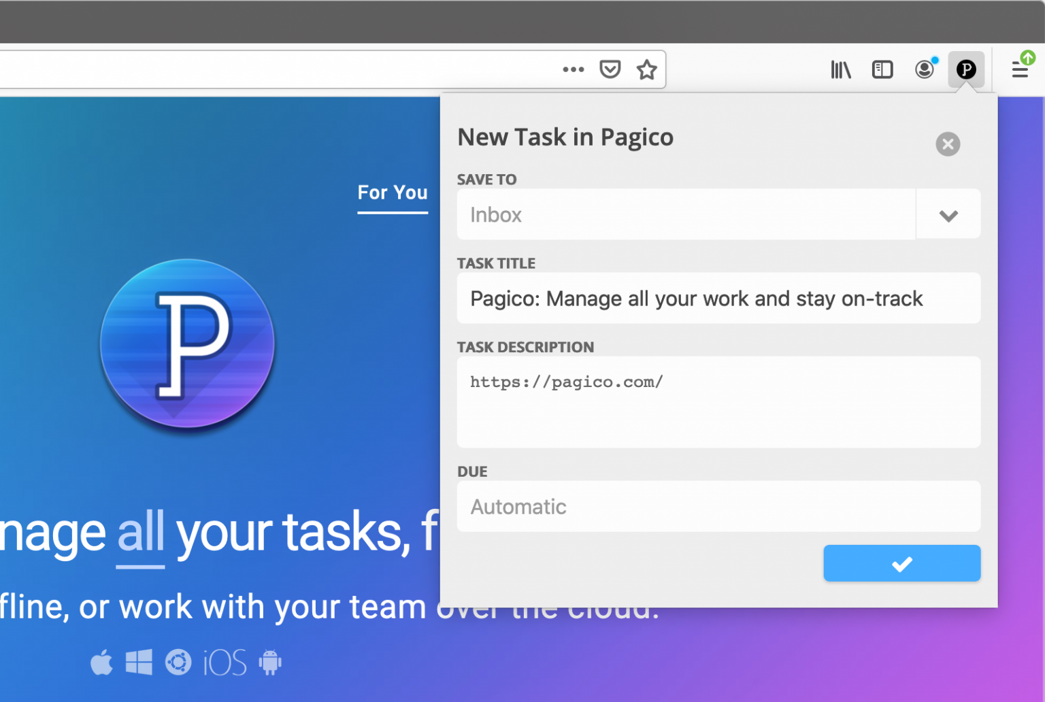Edit the Task Title field
Viewport: 1045px width, 702px height.
(718, 299)
